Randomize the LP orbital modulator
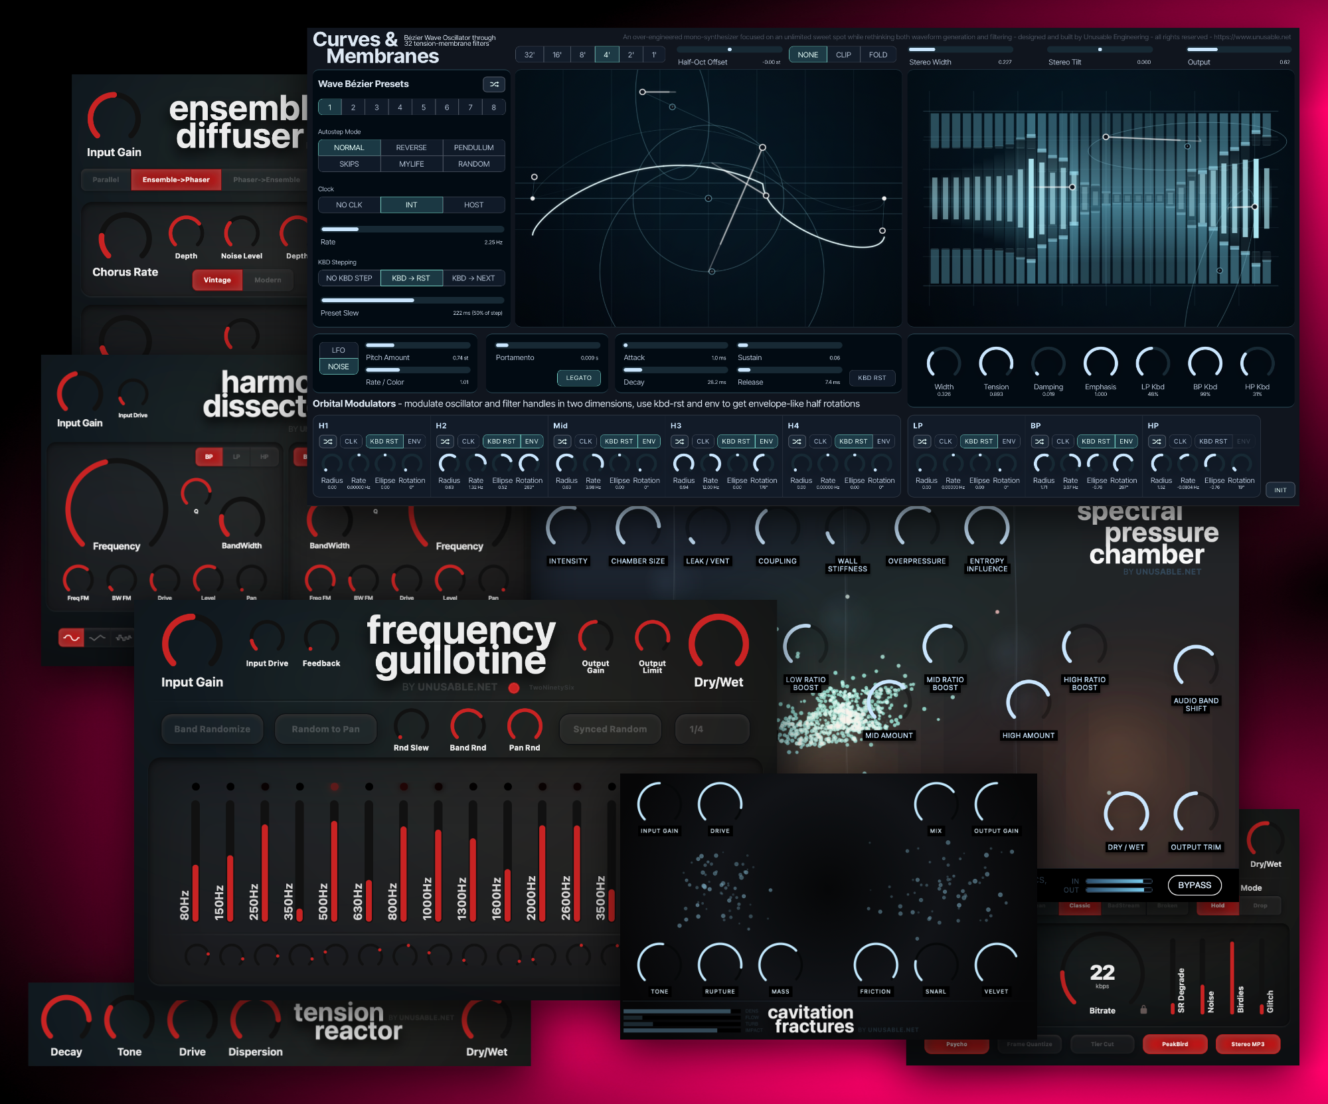The height and width of the screenshot is (1104, 1328). click(922, 442)
